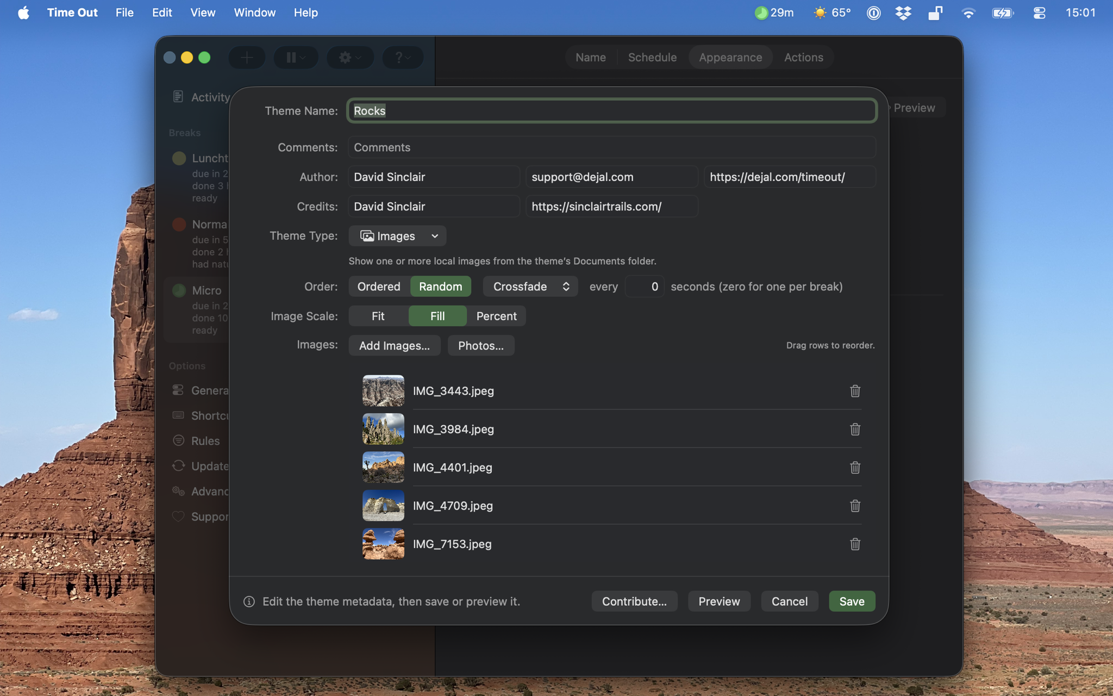Open the Apple menu
Screen dimensions: 1113x696
pos(23,13)
